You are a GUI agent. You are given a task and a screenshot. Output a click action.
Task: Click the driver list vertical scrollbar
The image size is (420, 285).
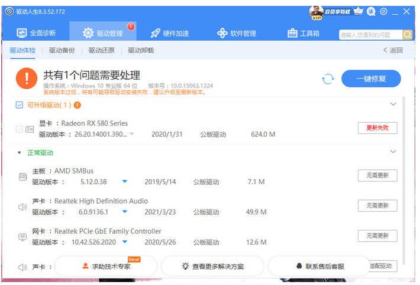click(404, 181)
